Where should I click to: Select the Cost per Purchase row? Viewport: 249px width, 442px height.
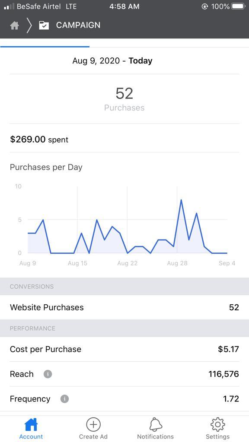124,349
